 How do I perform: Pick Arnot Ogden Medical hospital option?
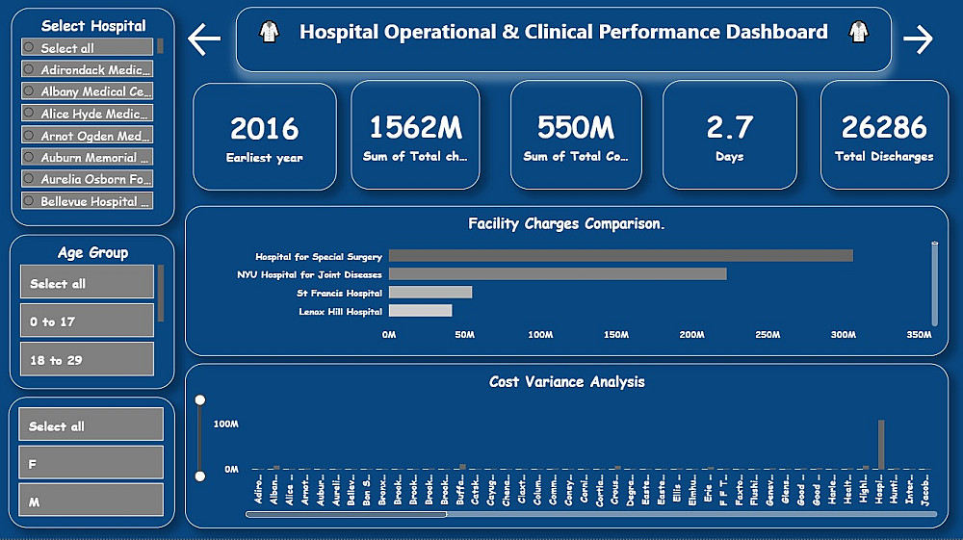(87, 135)
